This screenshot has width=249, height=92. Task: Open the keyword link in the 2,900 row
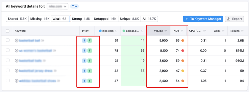click(x=36, y=71)
